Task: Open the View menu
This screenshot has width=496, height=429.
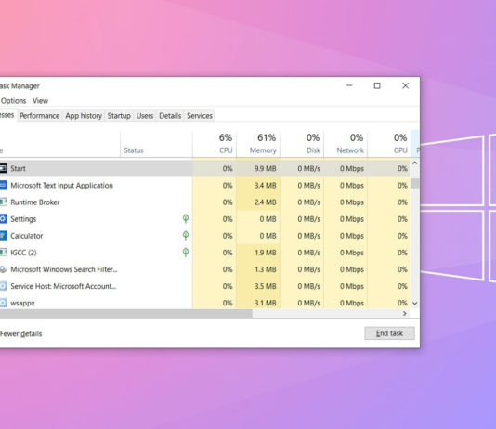Action: (40, 101)
